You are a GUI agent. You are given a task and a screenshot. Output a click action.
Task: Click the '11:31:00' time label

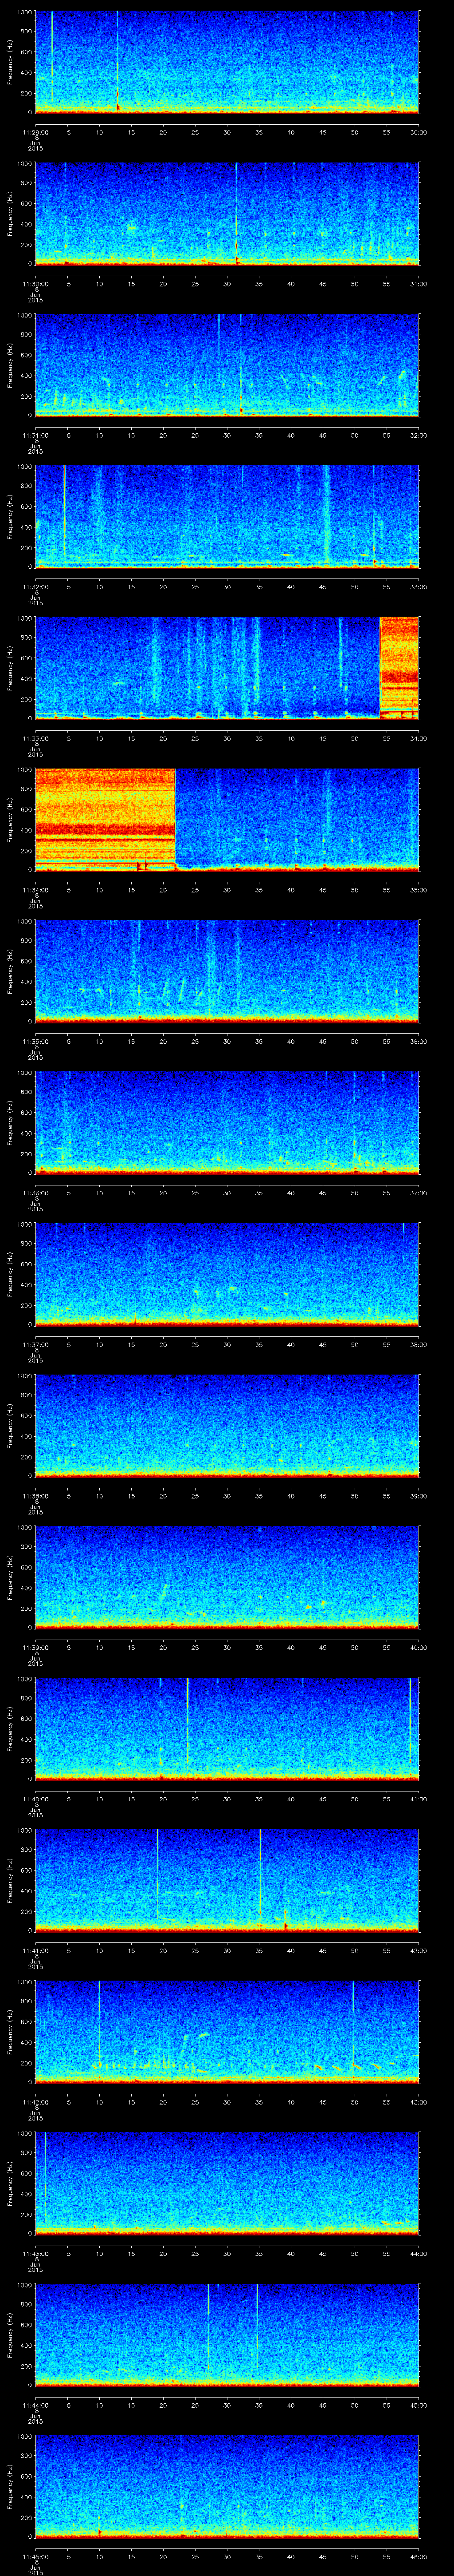(x=35, y=435)
